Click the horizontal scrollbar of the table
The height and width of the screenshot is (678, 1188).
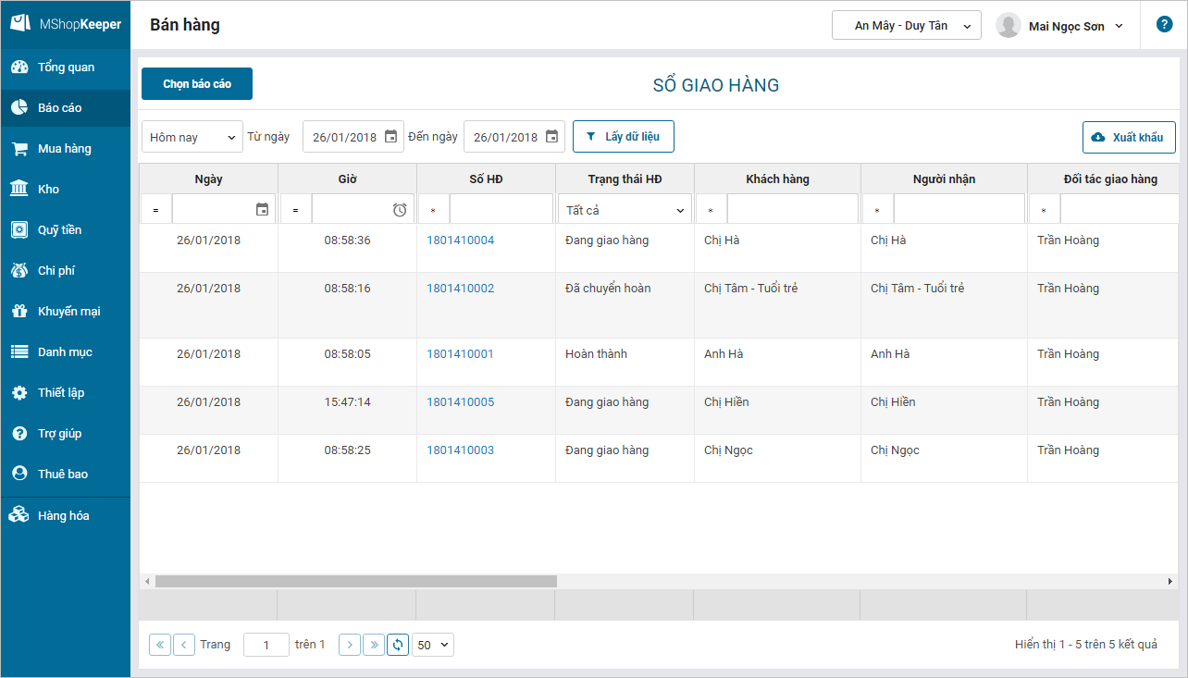pos(356,581)
